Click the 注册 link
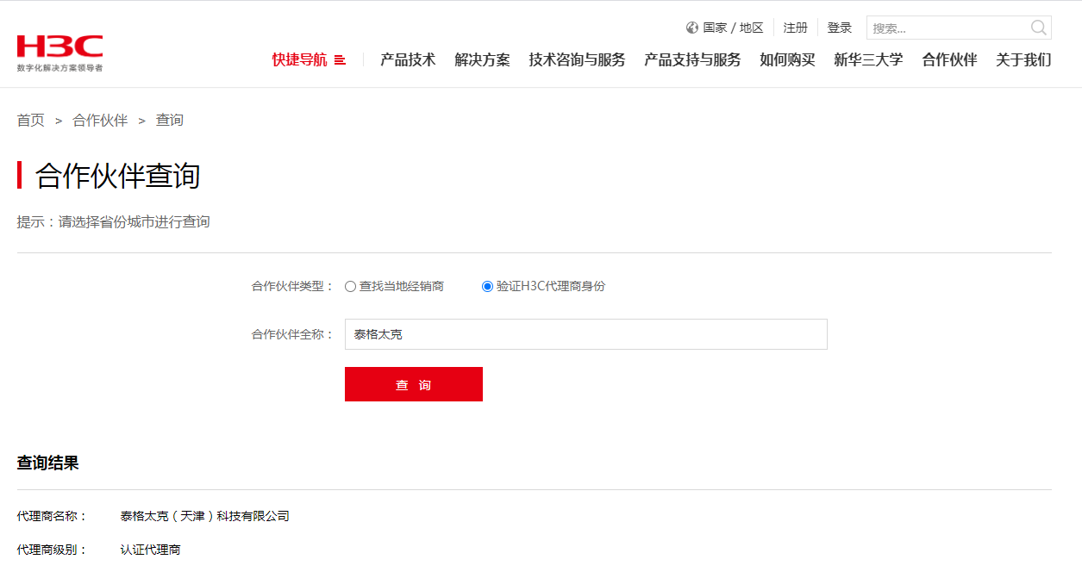1082x578 pixels. pyautogui.click(x=795, y=28)
